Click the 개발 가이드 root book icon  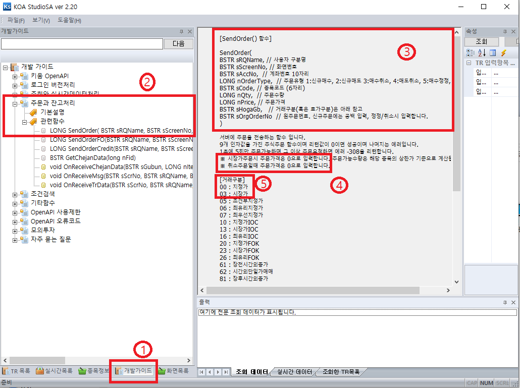coord(15,67)
